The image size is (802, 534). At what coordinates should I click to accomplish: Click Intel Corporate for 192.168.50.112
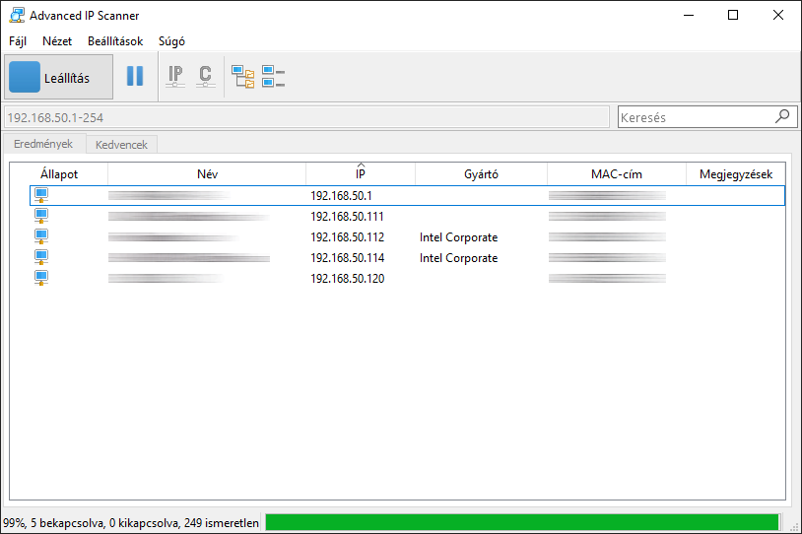[x=458, y=237]
